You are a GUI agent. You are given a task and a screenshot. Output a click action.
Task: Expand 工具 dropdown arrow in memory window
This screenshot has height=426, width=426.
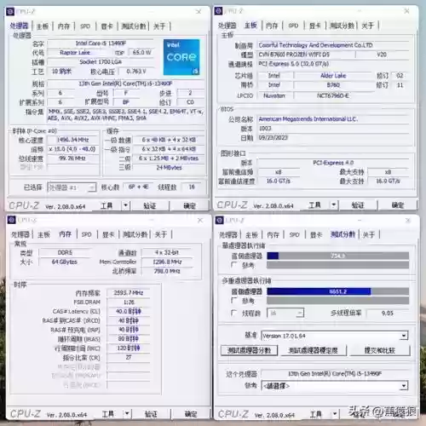(127, 414)
